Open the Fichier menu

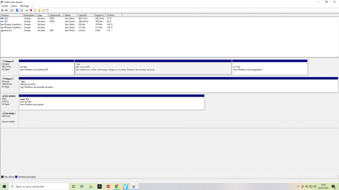[5, 6]
